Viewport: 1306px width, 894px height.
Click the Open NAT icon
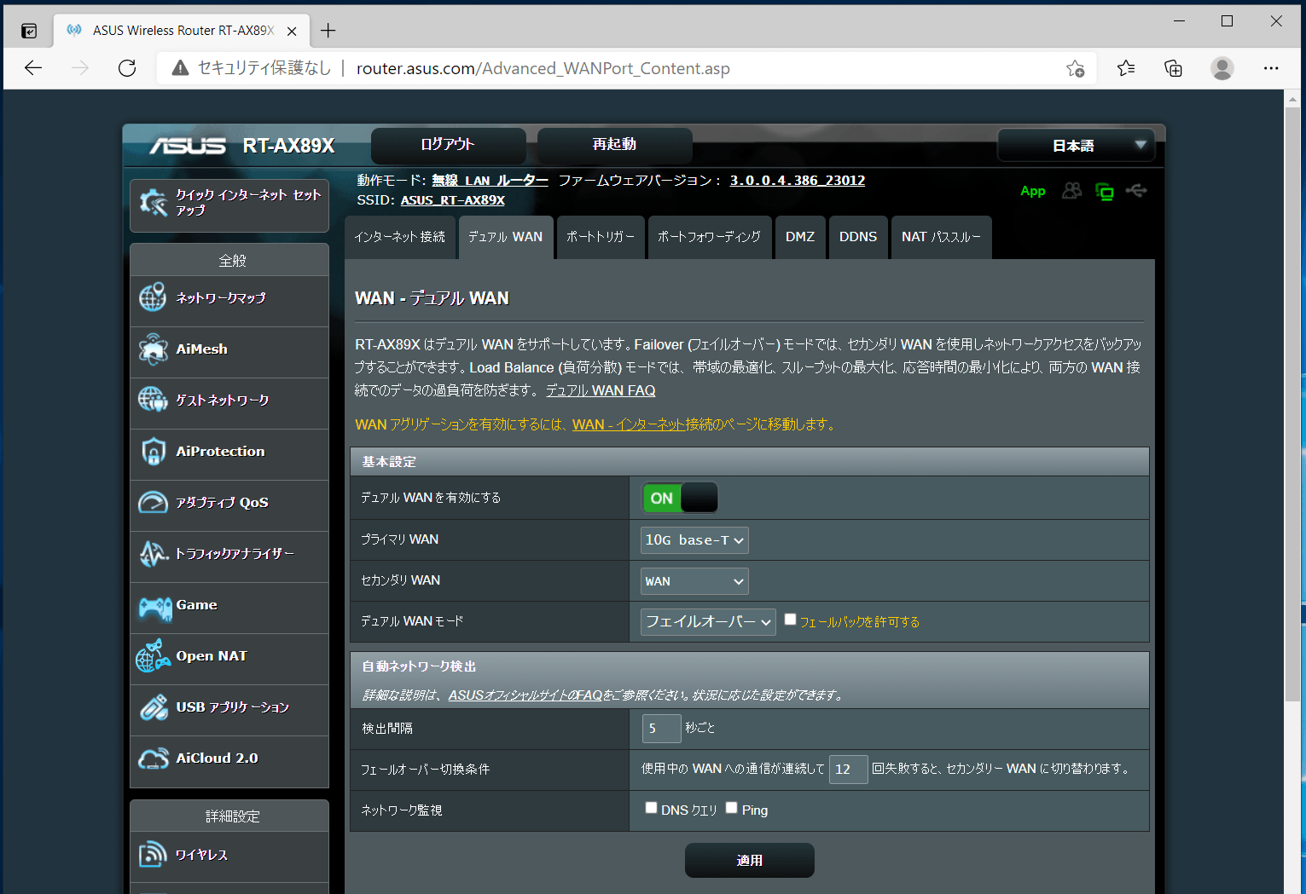[x=153, y=655]
